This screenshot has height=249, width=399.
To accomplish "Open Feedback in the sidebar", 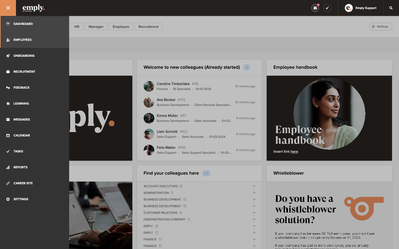I will [x=35, y=88].
